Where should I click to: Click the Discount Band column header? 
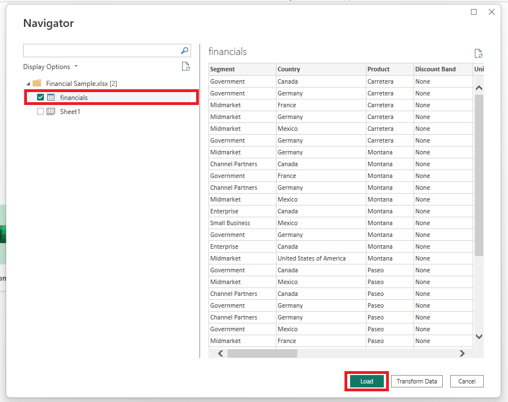443,69
